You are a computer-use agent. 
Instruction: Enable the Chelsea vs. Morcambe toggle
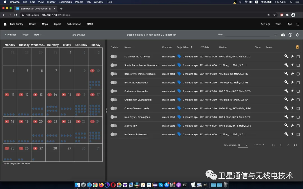click(x=114, y=91)
